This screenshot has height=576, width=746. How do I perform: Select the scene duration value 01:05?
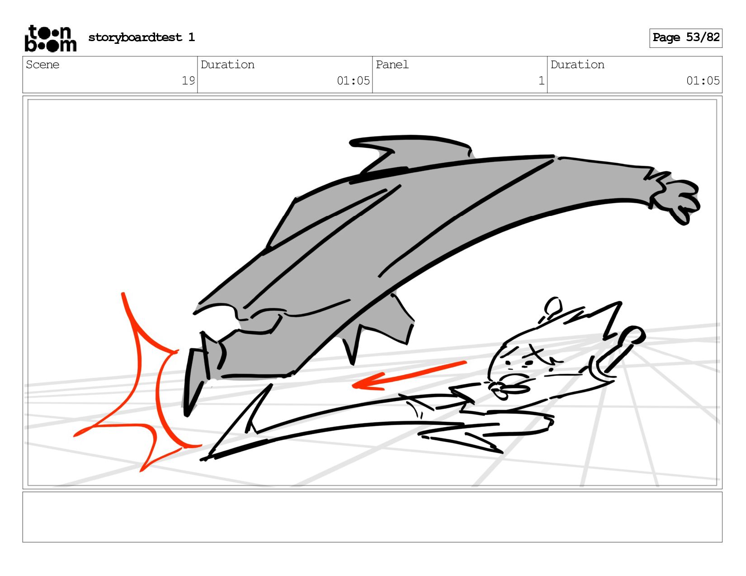tap(353, 81)
